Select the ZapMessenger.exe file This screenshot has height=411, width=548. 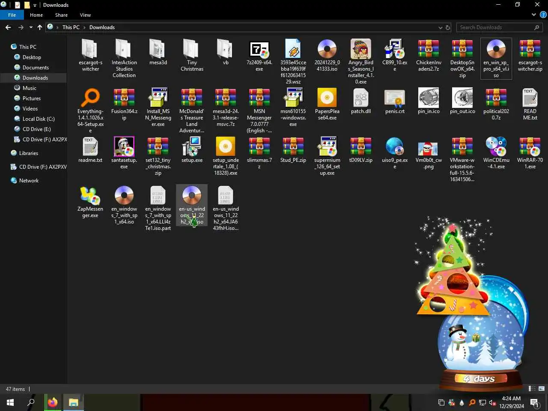(90, 202)
